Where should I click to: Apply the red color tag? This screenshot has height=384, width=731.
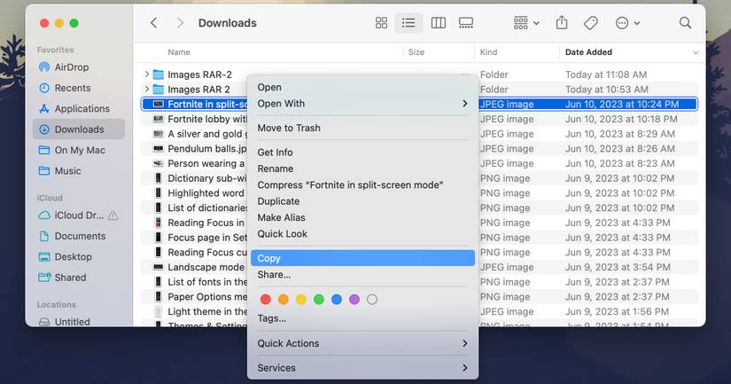tap(265, 300)
